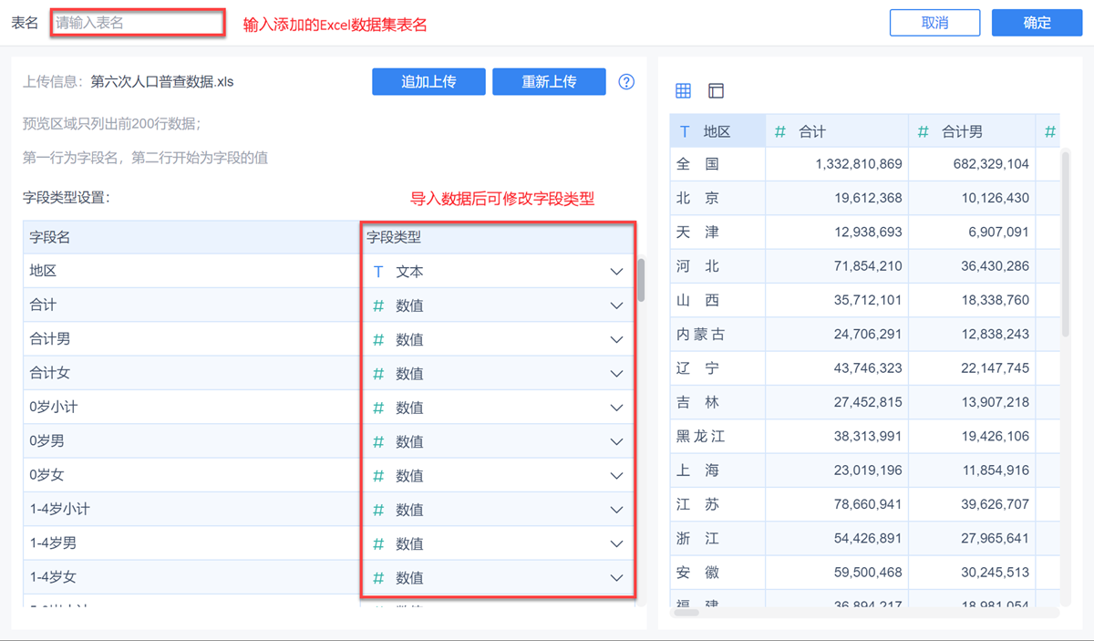Click the # icon in 合计 preview column header

point(779,131)
